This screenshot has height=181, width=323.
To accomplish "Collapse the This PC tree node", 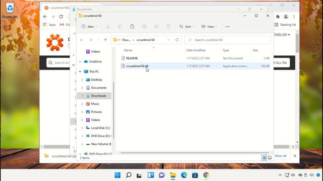I will (80, 71).
